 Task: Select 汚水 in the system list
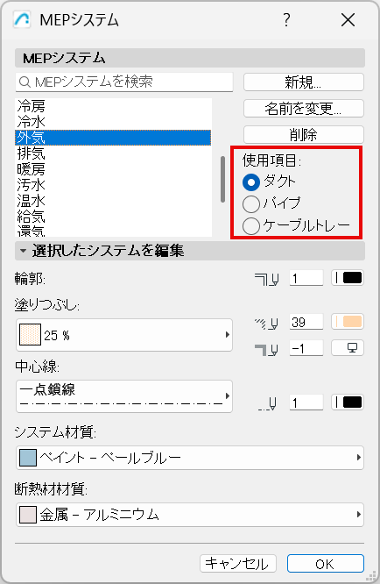click(113, 185)
